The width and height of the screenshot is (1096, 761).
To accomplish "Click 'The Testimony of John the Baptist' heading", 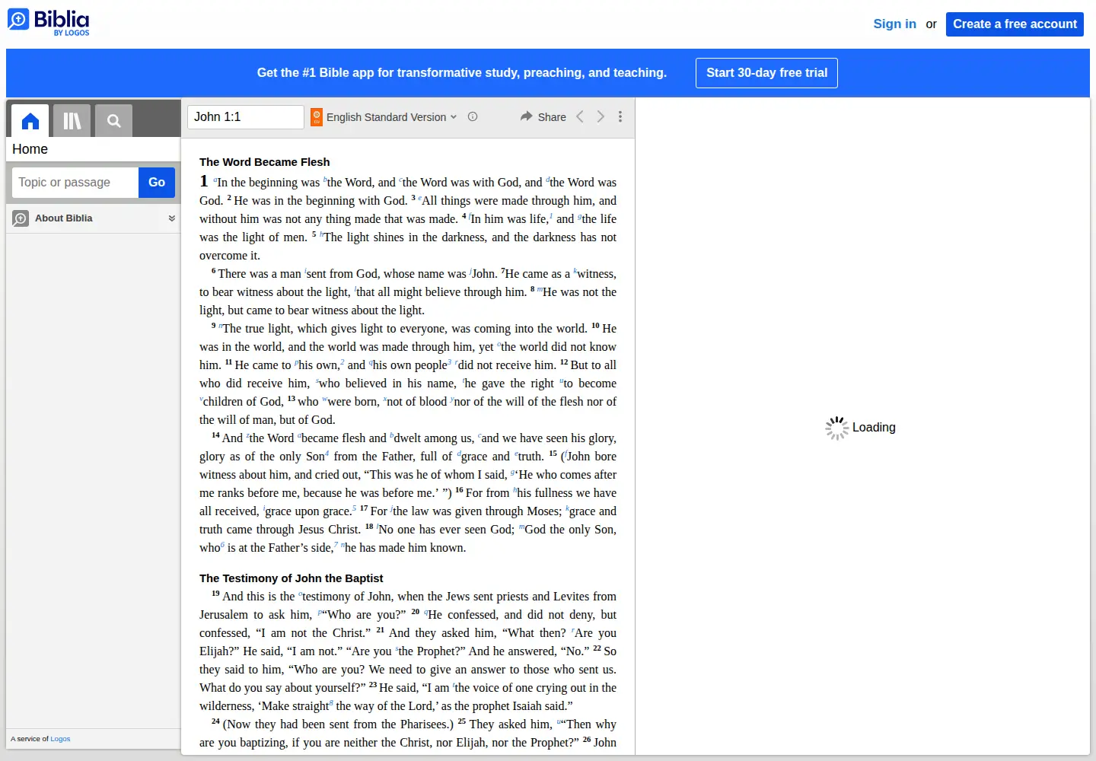I will [291, 578].
